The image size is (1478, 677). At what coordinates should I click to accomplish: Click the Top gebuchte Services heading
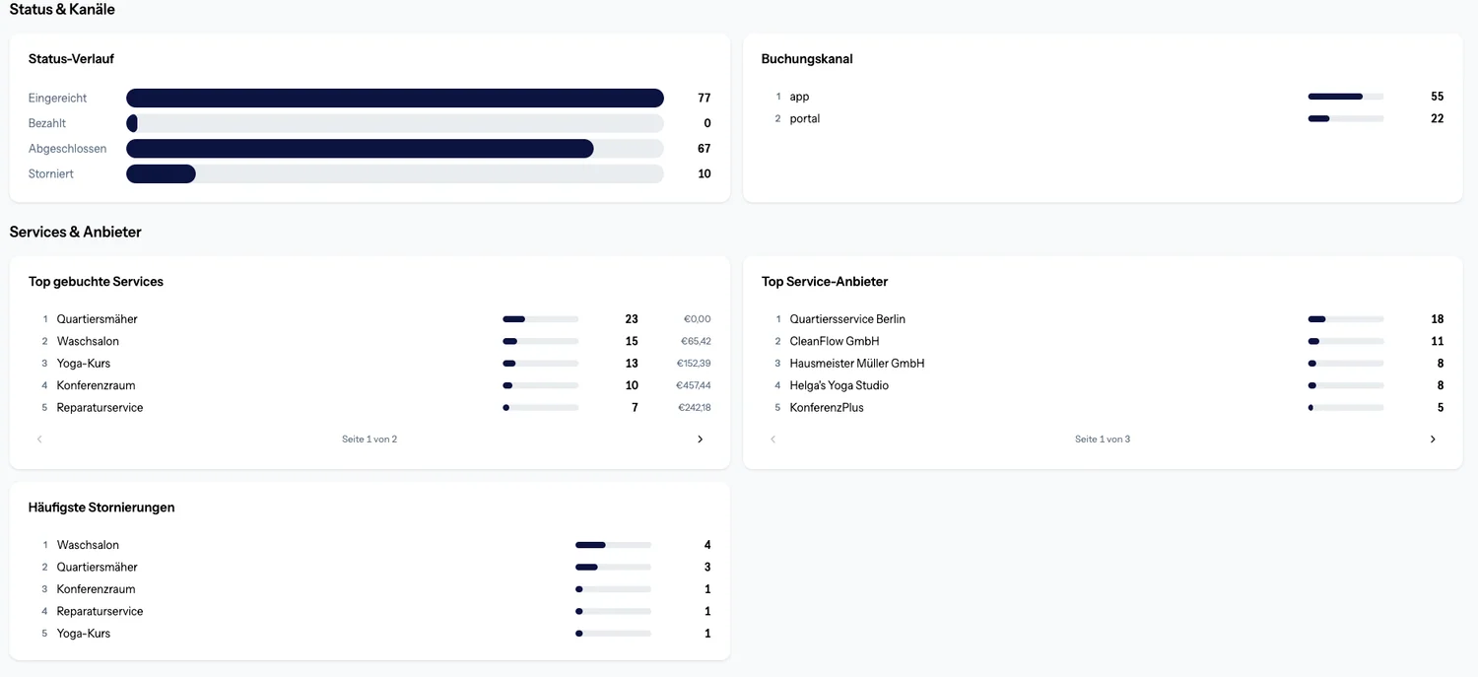pos(96,282)
